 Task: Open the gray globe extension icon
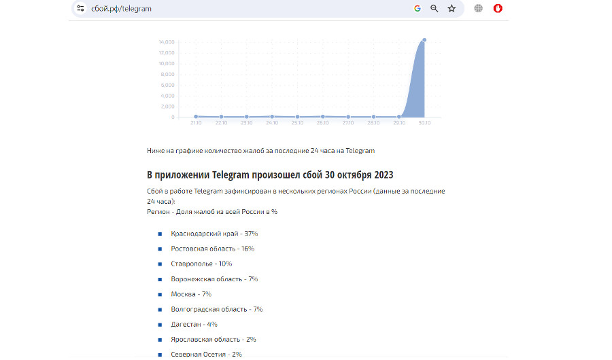[479, 9]
